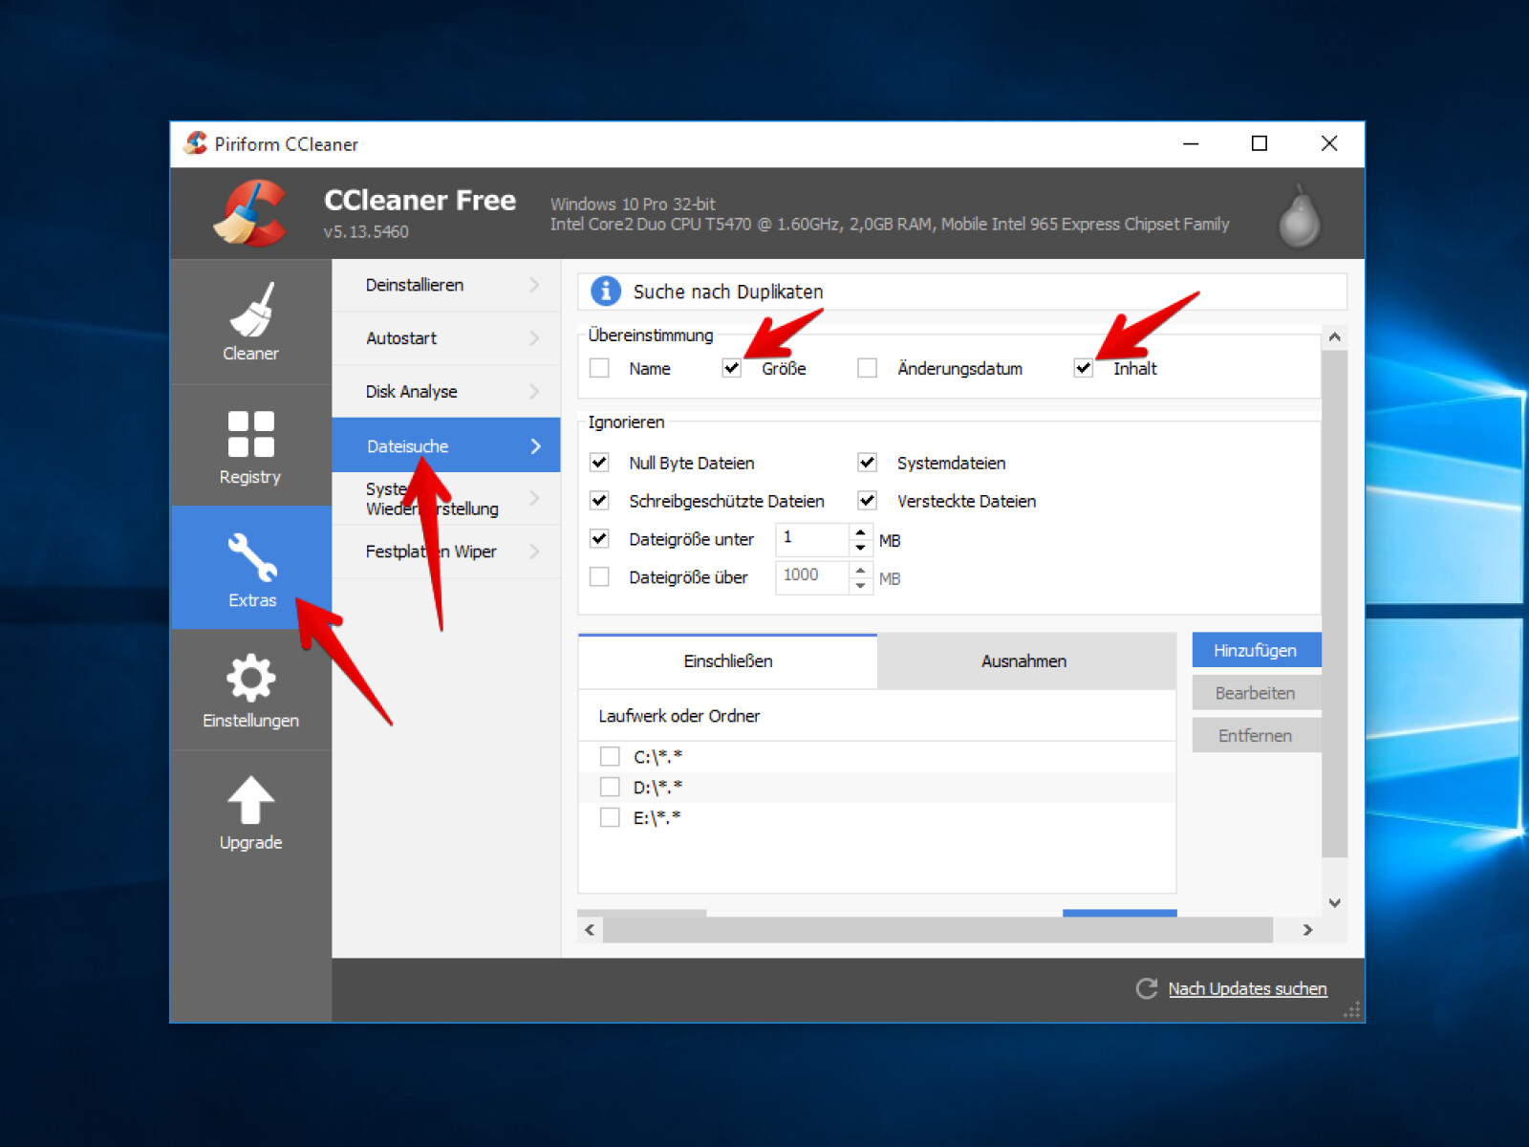Screen dimensions: 1529x1147
Task: Toggle Schreibgeschützte Dateien checkbox
Action: pos(599,501)
